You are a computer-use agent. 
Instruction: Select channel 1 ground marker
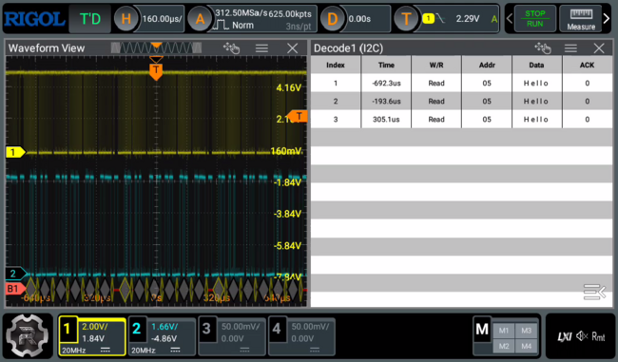15,152
